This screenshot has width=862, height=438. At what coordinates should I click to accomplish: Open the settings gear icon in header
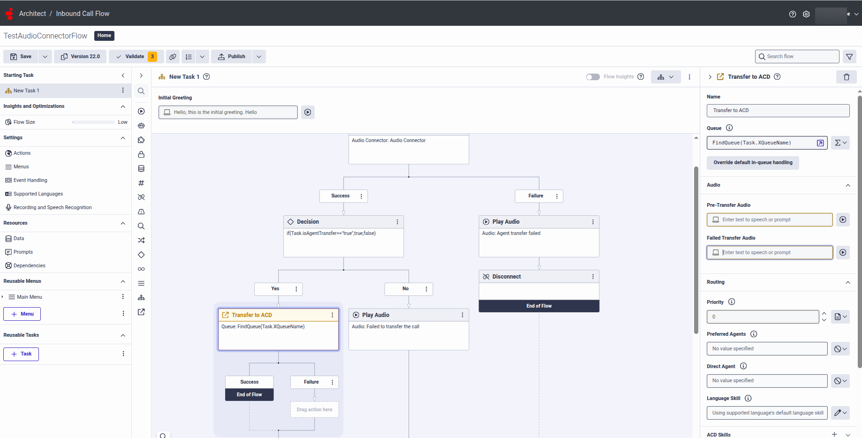806,14
